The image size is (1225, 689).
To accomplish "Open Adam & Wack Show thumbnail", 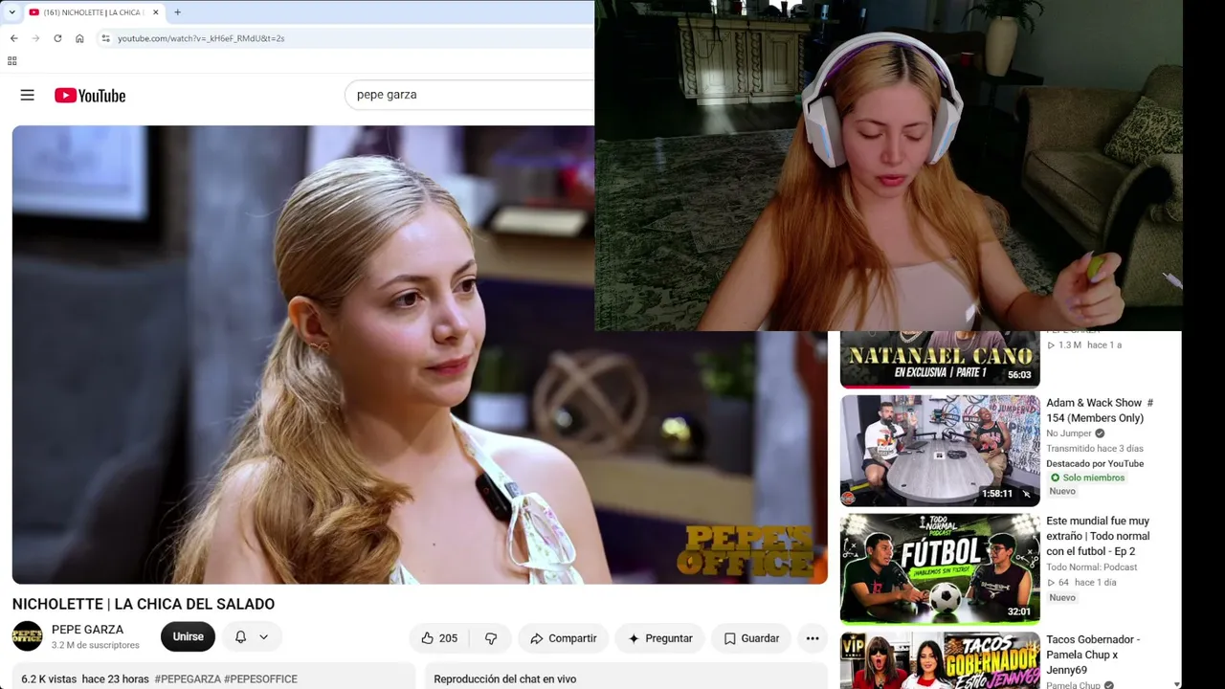I will pos(940,451).
